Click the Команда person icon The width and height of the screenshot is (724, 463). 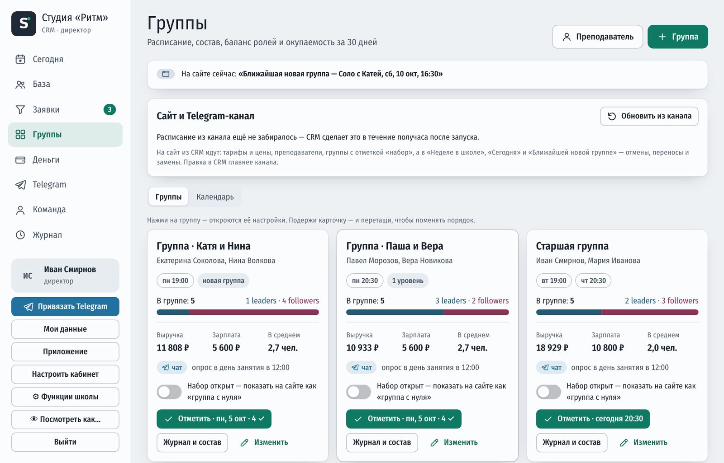pyautogui.click(x=20, y=210)
